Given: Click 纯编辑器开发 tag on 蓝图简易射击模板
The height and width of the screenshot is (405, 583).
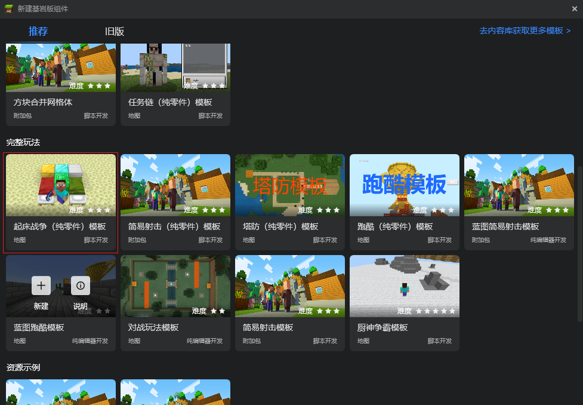Looking at the screenshot, I should click(548, 240).
